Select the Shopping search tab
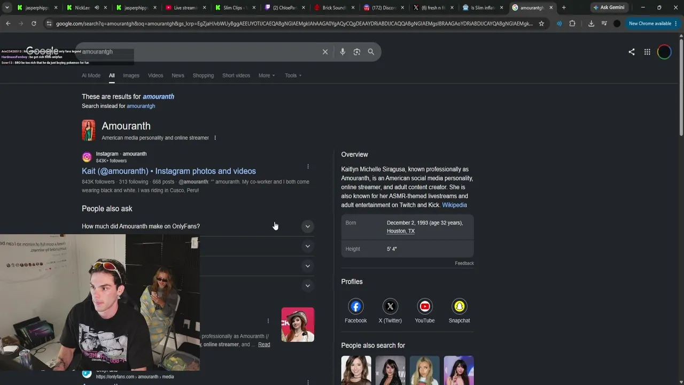The width and height of the screenshot is (684, 385). click(203, 75)
